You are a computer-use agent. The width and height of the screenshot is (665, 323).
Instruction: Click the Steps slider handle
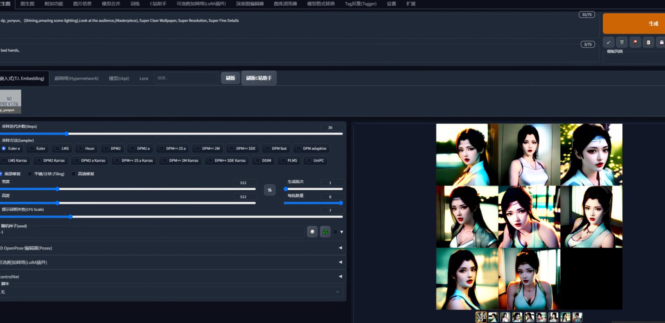pyautogui.click(x=66, y=134)
